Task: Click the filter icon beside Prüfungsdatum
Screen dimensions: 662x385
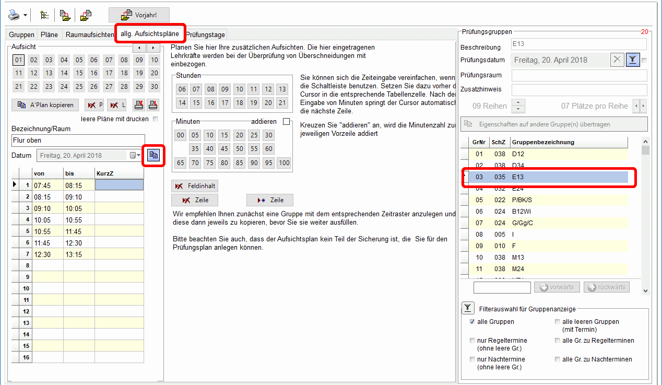Action: 632,60
